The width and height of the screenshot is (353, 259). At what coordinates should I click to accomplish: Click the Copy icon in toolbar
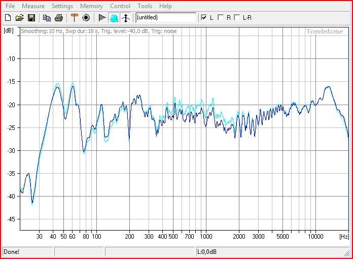point(47,18)
